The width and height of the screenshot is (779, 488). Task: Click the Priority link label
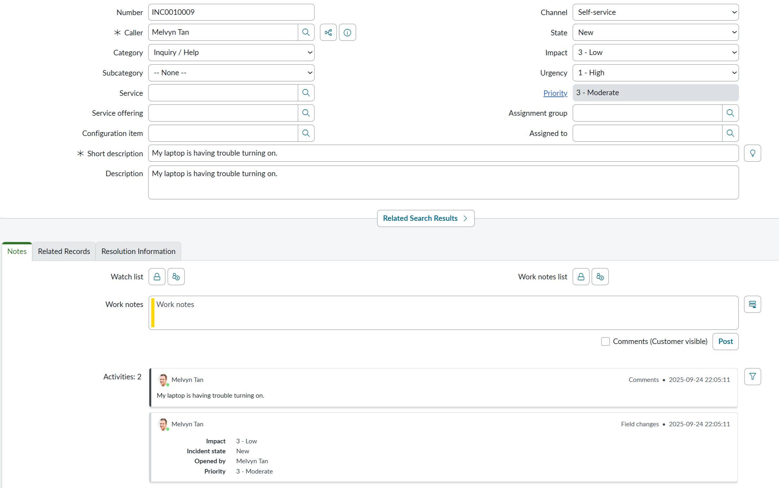pyautogui.click(x=555, y=93)
